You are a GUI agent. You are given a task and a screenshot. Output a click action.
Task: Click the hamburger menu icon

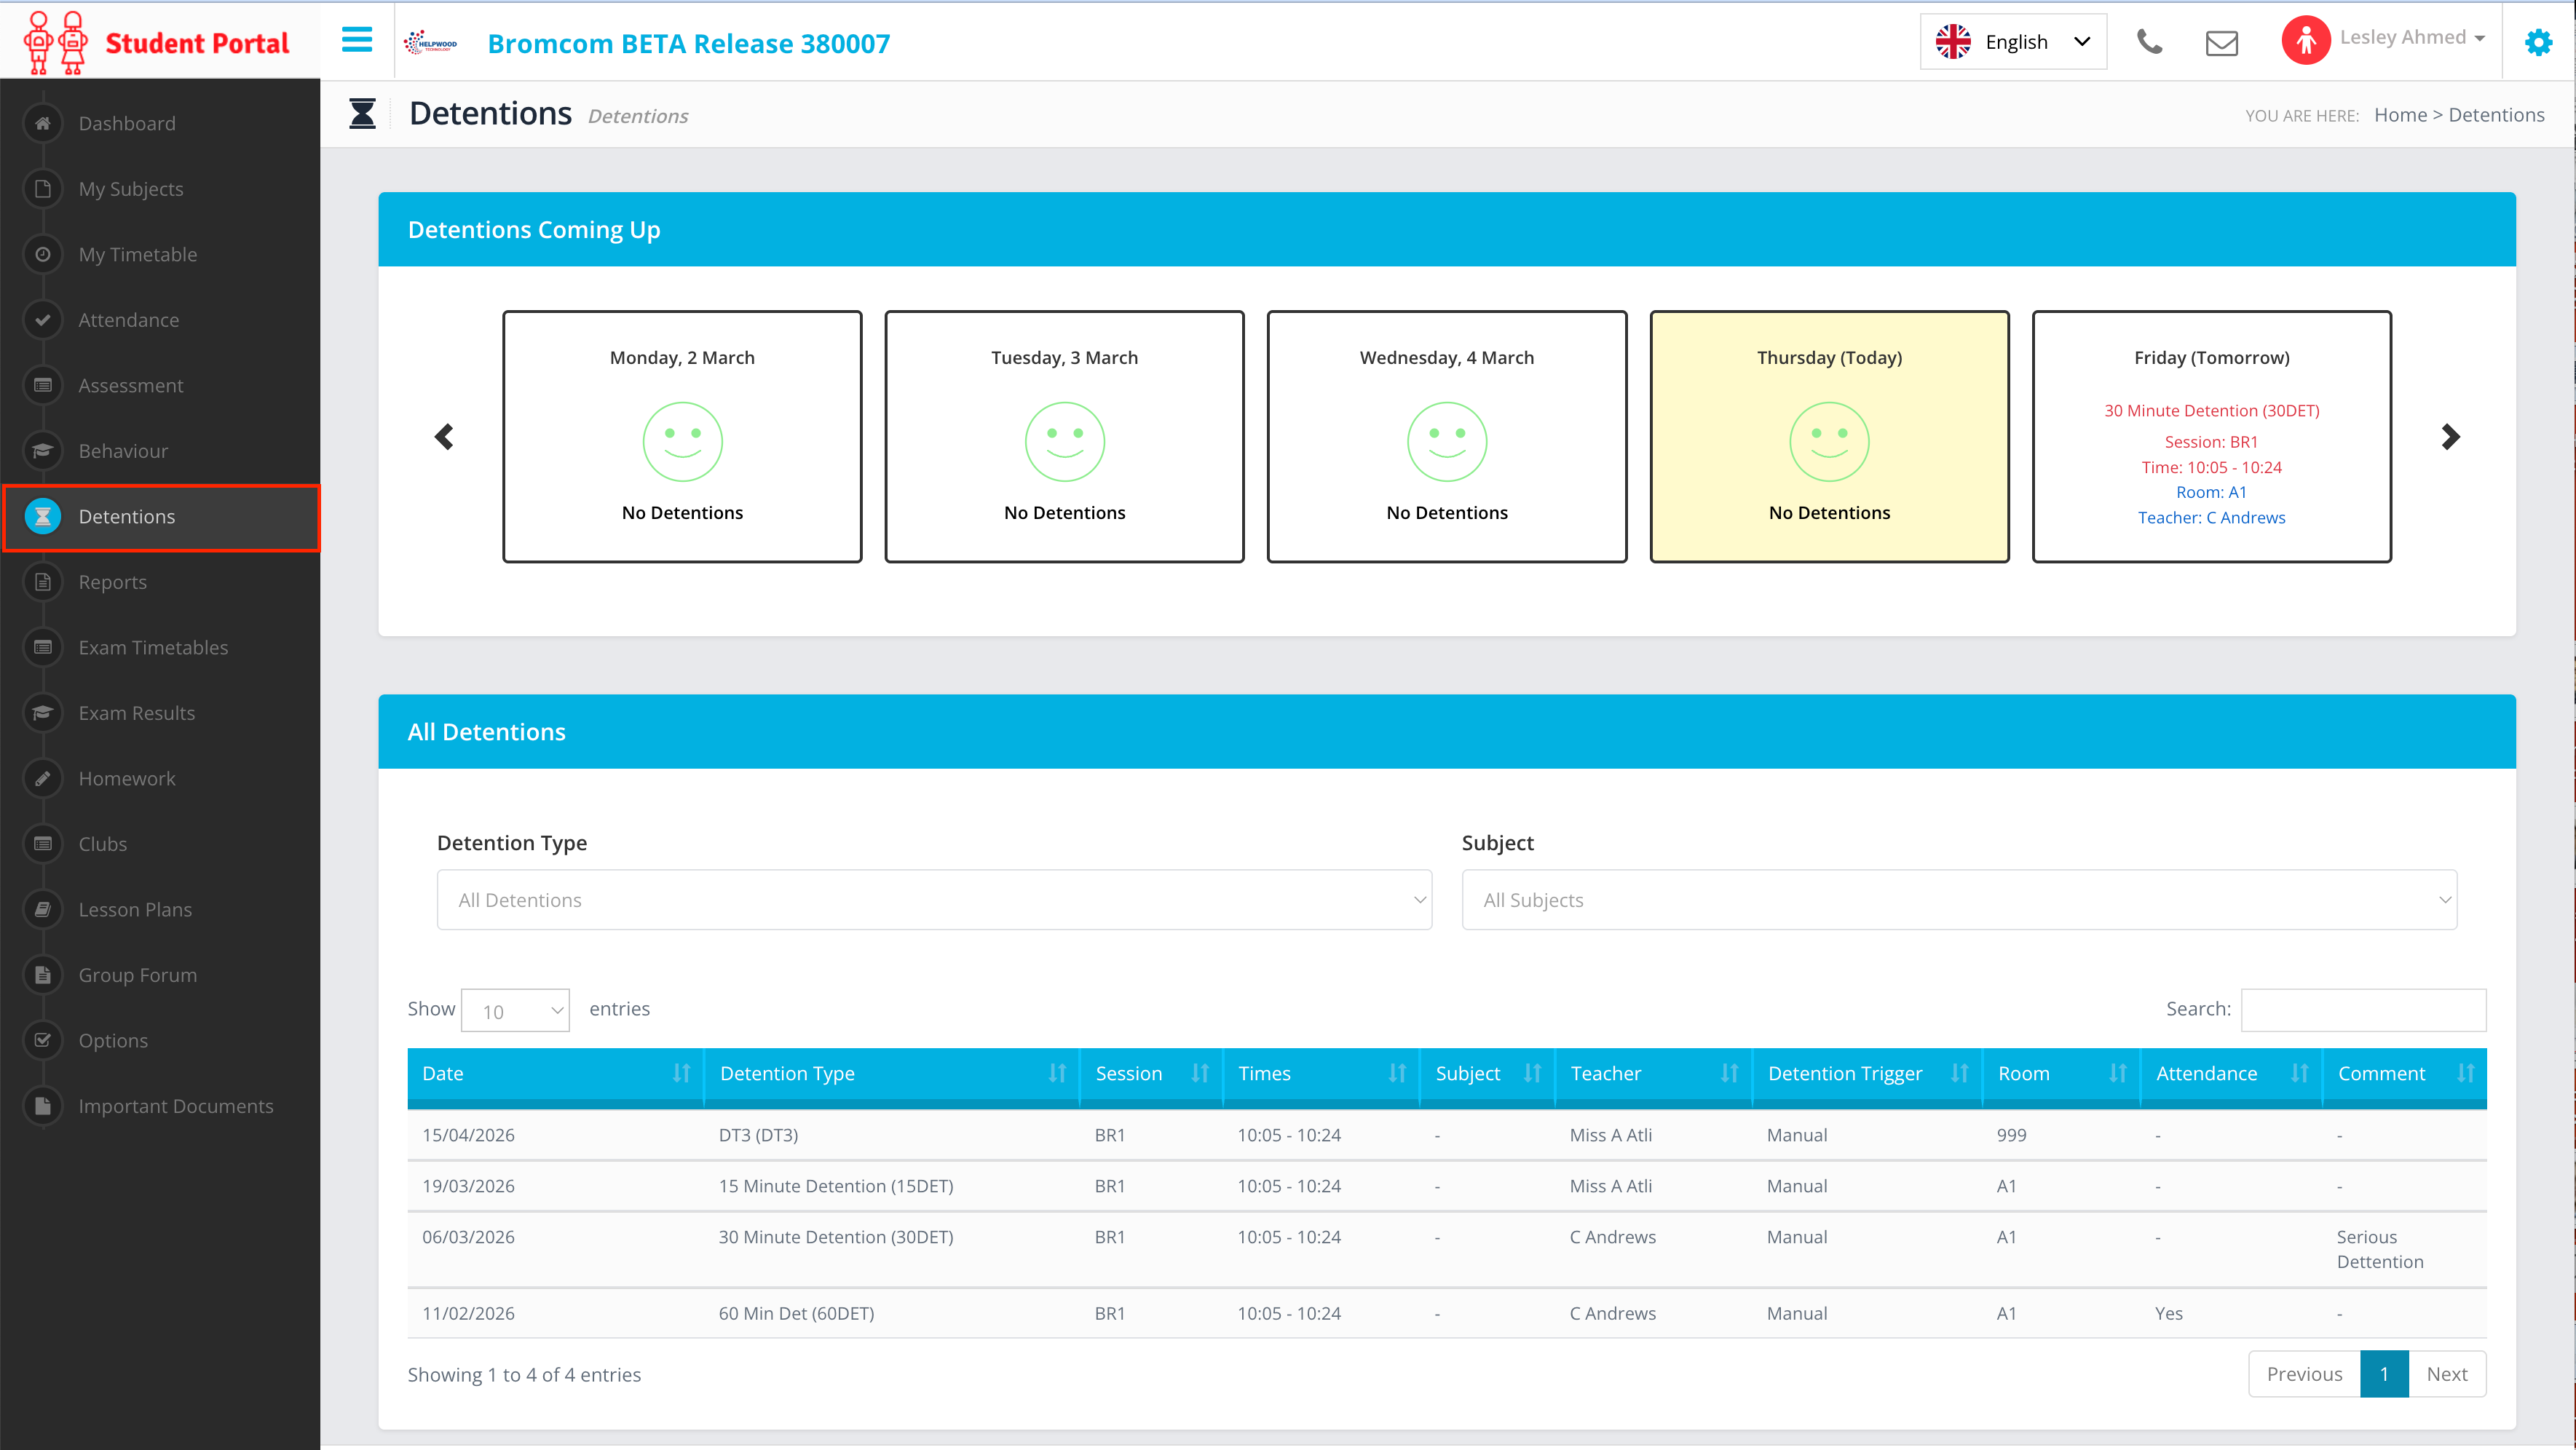point(357,41)
